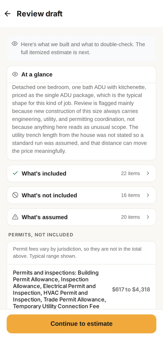The width and height of the screenshot is (163, 350).
Task: Expand What's included chevron arrow
Action: click(x=148, y=173)
